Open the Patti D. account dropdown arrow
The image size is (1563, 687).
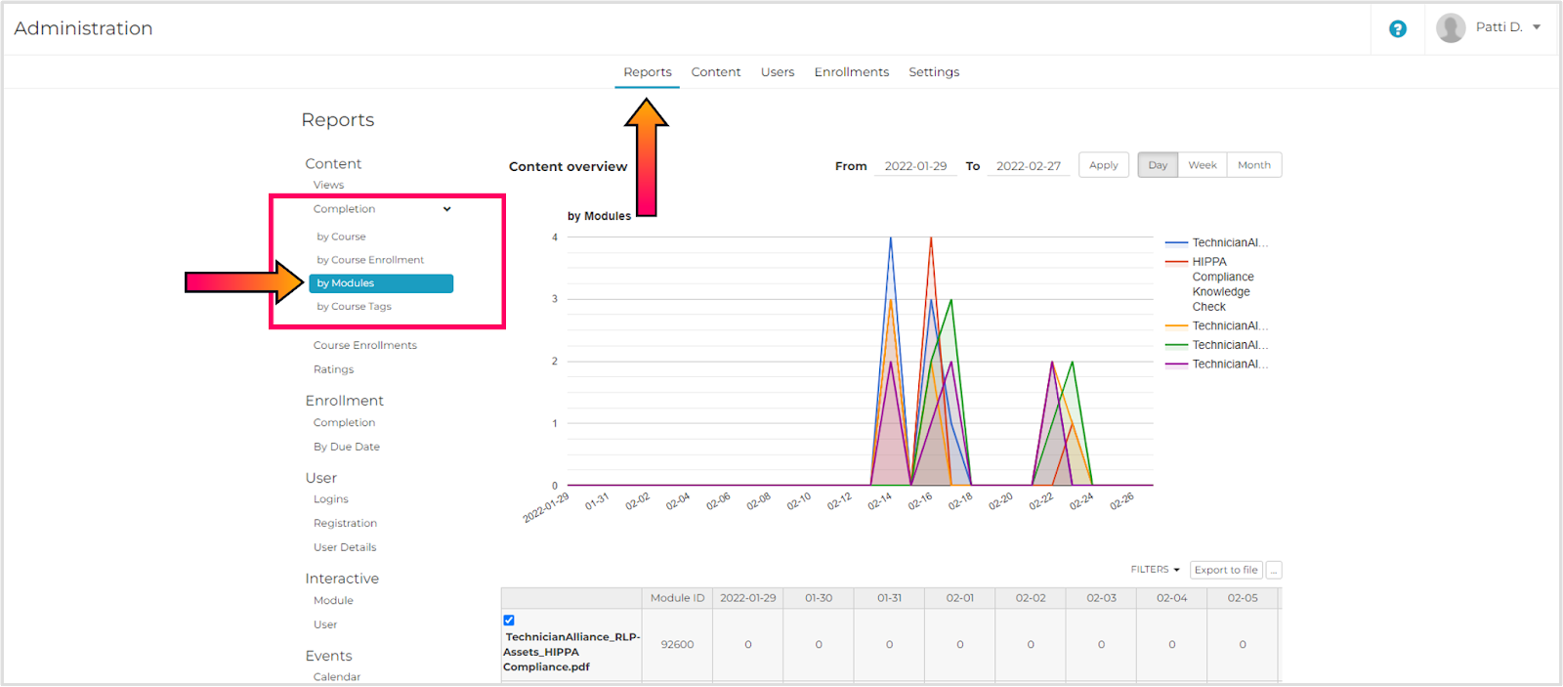[x=1537, y=27]
